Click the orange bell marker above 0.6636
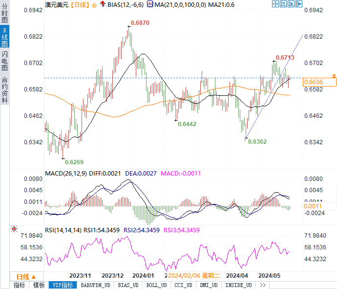The width and height of the screenshot is (337, 289). click(334, 76)
